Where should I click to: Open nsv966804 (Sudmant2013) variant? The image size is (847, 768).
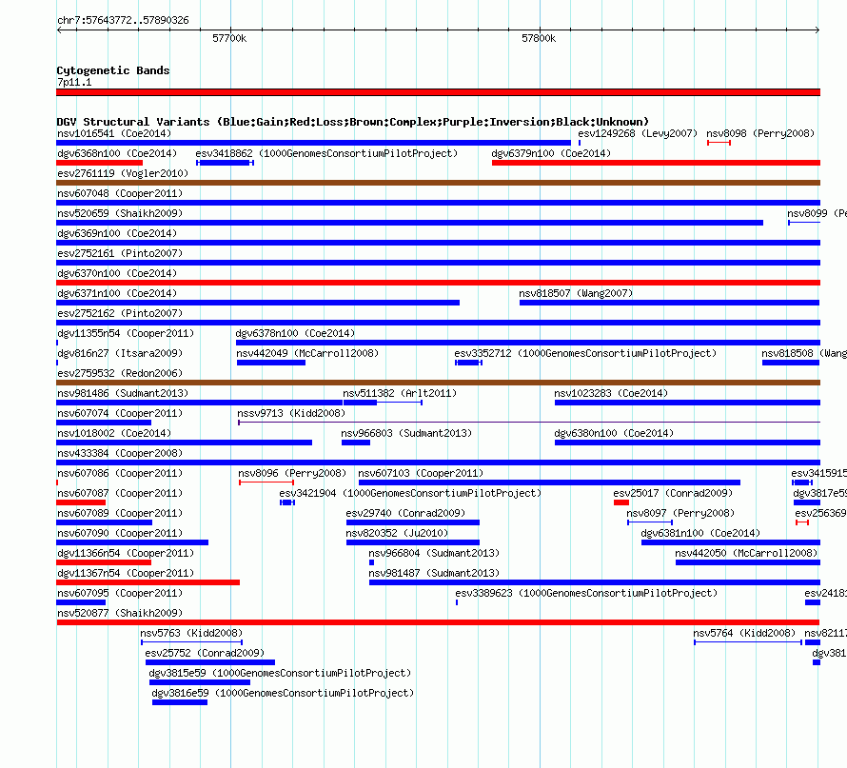point(434,553)
